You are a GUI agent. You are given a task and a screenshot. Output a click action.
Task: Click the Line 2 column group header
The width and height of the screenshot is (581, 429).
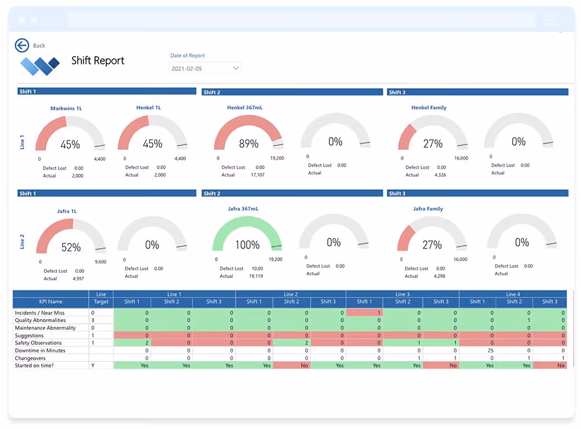coord(290,294)
